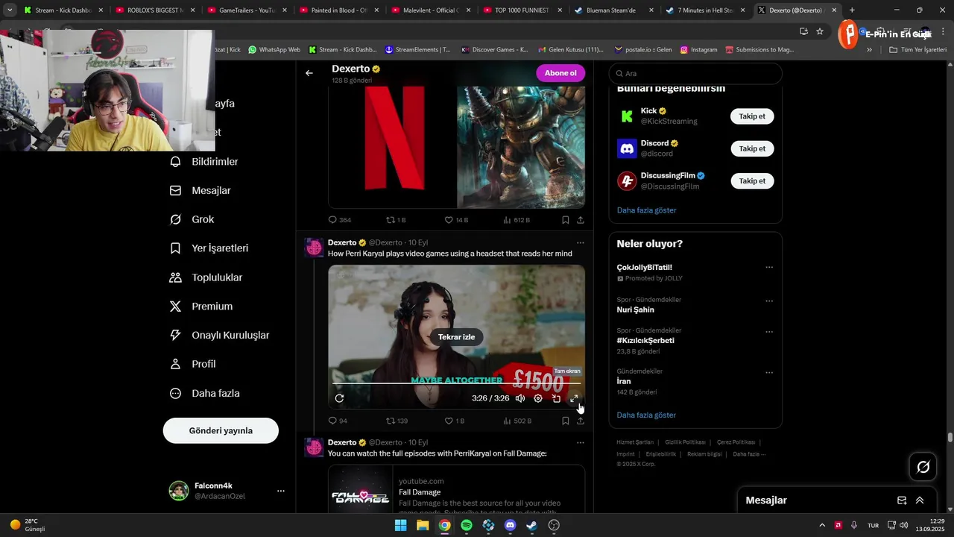
Task: Open options for Nuri Şahin trend
Action: point(769,301)
